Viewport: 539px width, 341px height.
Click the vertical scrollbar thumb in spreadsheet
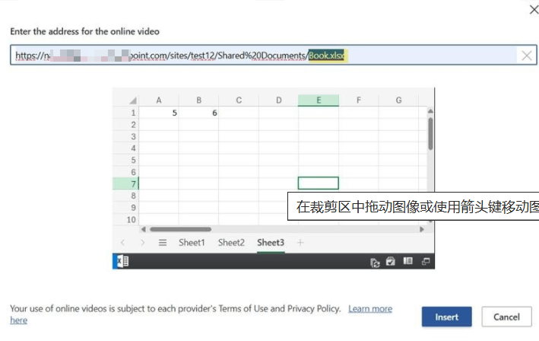(430, 133)
